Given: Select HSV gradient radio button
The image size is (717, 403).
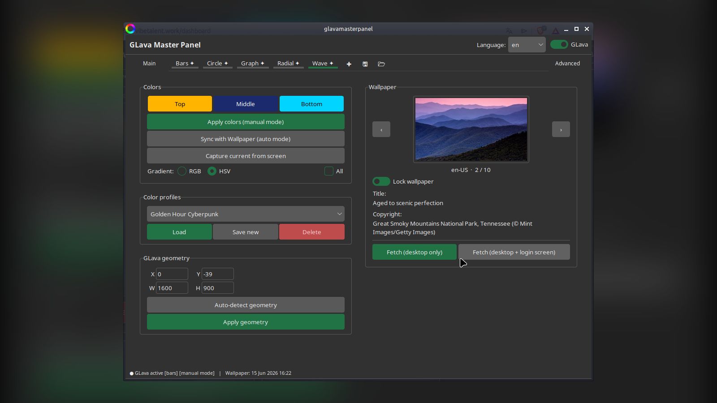Looking at the screenshot, I should coord(212,171).
